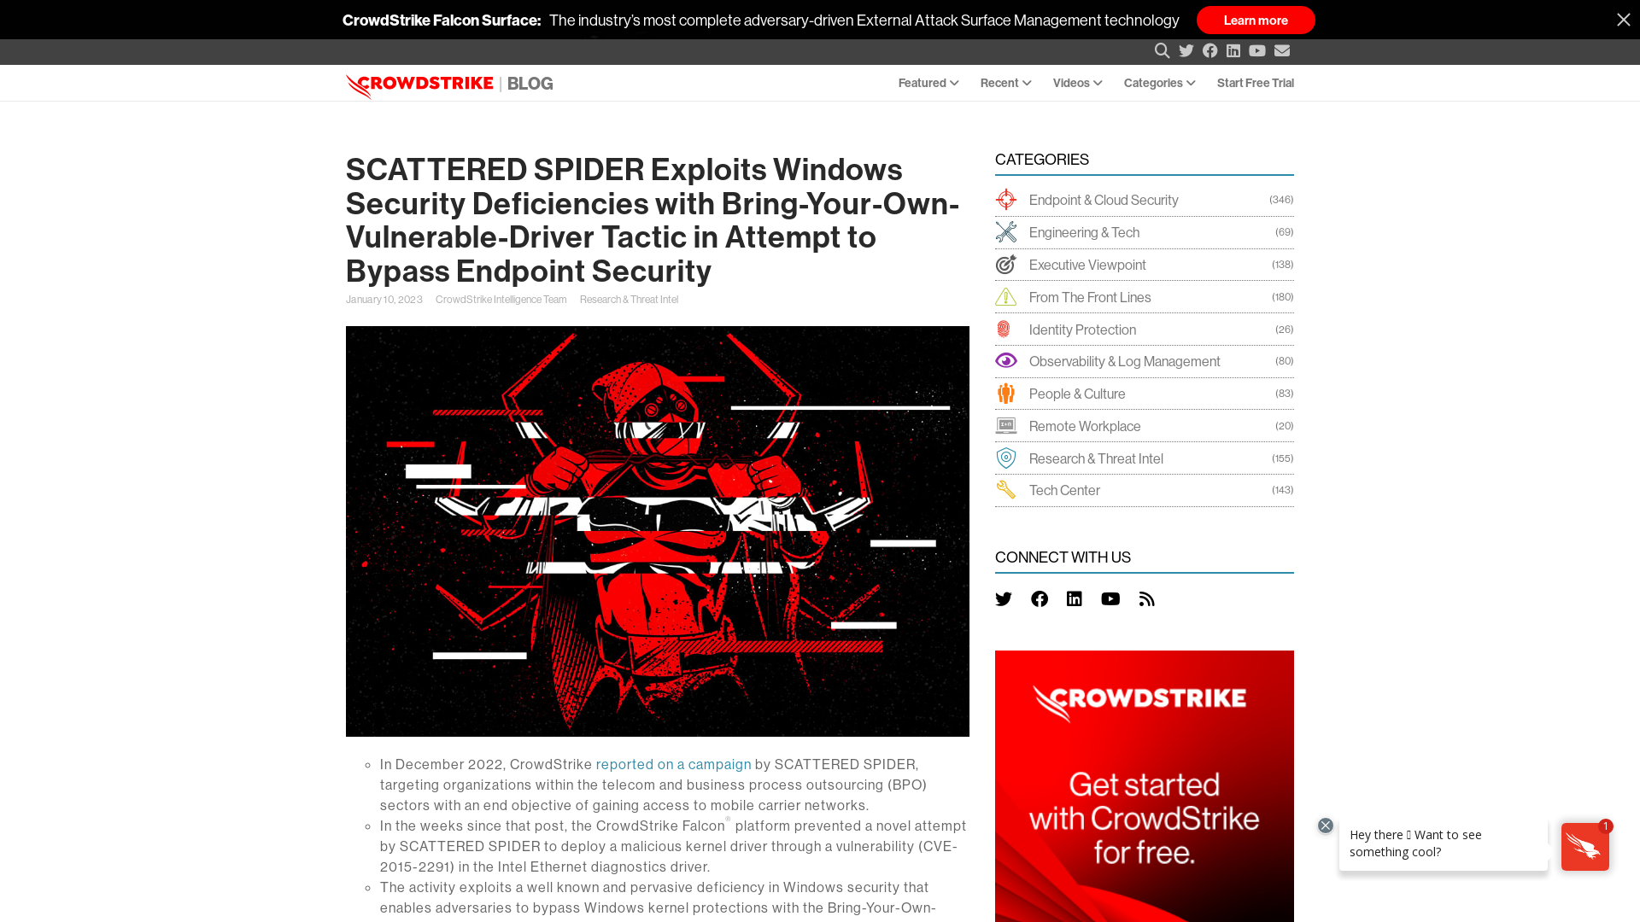Expand the Featured dropdown menu
The height and width of the screenshot is (922, 1640).
coord(927,82)
